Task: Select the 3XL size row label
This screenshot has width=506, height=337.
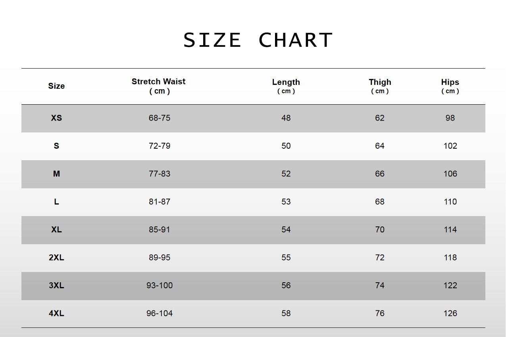Action: tap(56, 285)
